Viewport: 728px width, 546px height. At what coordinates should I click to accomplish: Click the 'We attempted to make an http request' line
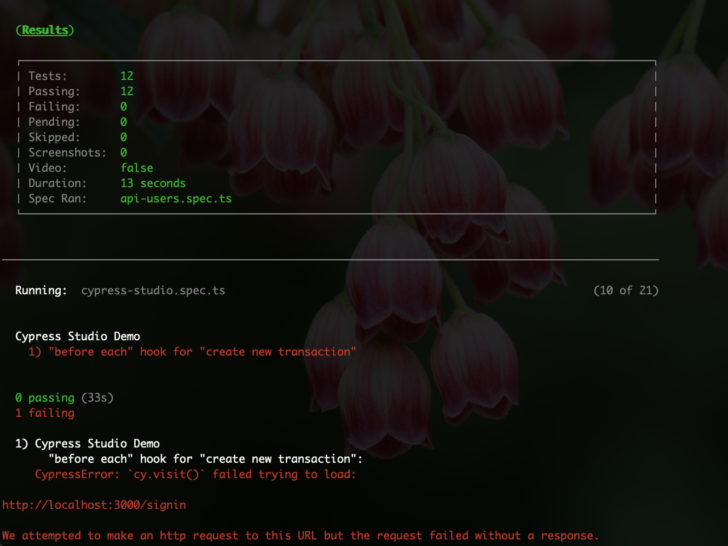[x=300, y=536]
